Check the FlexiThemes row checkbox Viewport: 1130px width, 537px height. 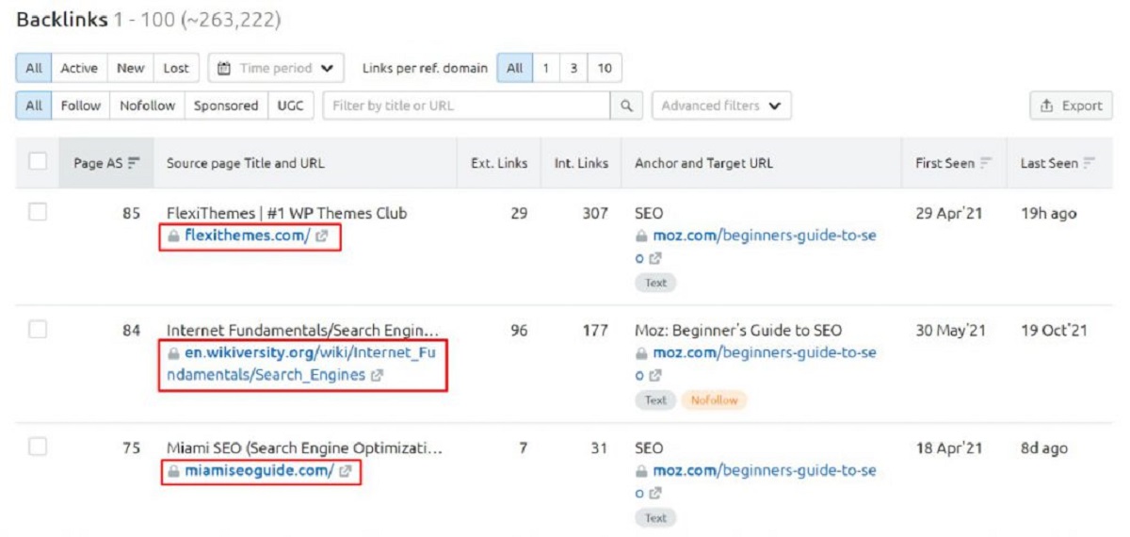(x=38, y=213)
